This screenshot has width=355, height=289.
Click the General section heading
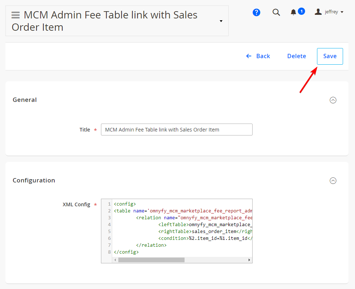pos(25,100)
